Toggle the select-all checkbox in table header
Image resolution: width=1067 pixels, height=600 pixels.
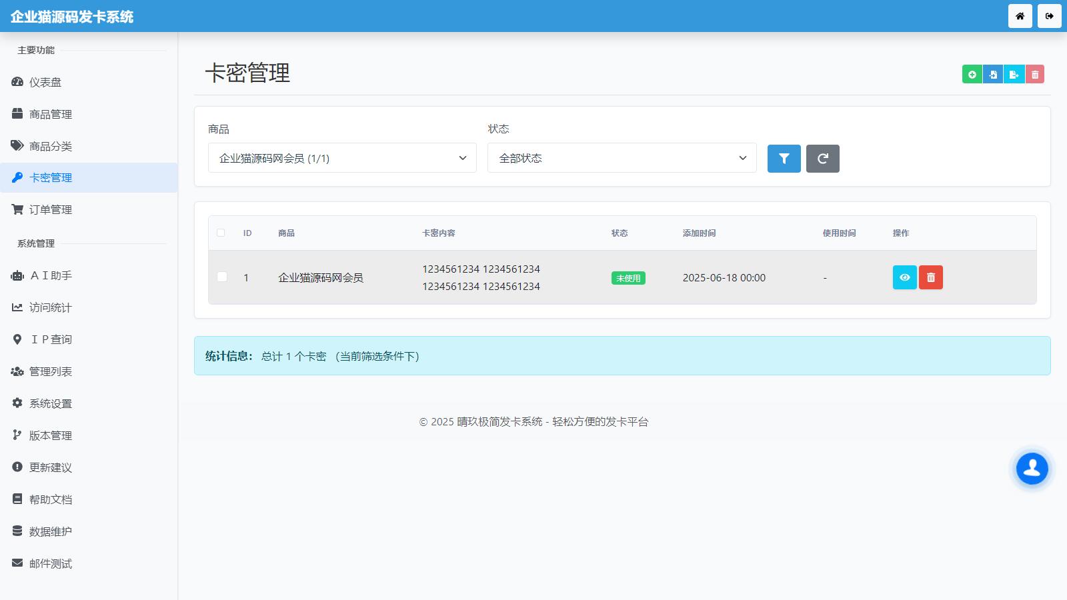tap(221, 233)
